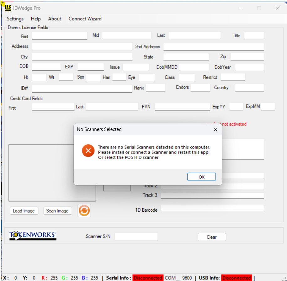The width and height of the screenshot is (287, 281).
Task: Open the Help menu
Action: (x=36, y=19)
